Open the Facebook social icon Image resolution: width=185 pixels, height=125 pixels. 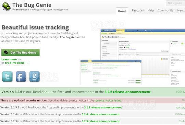pos(21,77)
